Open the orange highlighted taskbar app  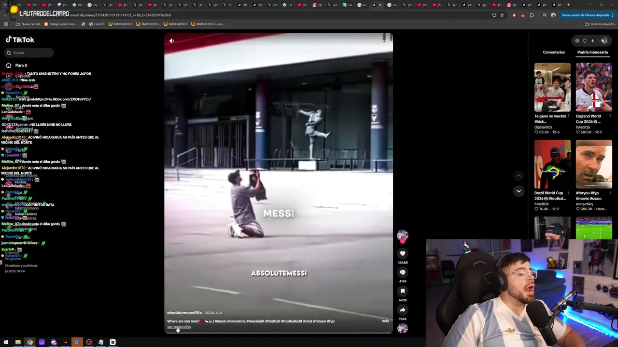pos(77,342)
